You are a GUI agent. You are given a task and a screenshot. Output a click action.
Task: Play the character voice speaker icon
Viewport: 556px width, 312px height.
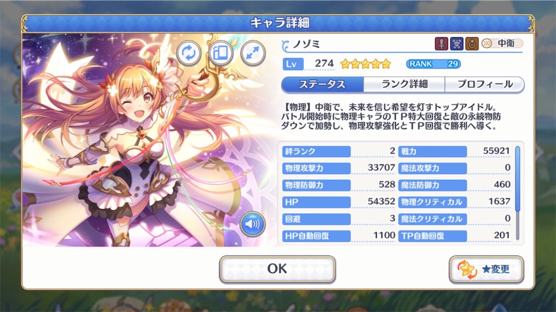click(x=252, y=224)
